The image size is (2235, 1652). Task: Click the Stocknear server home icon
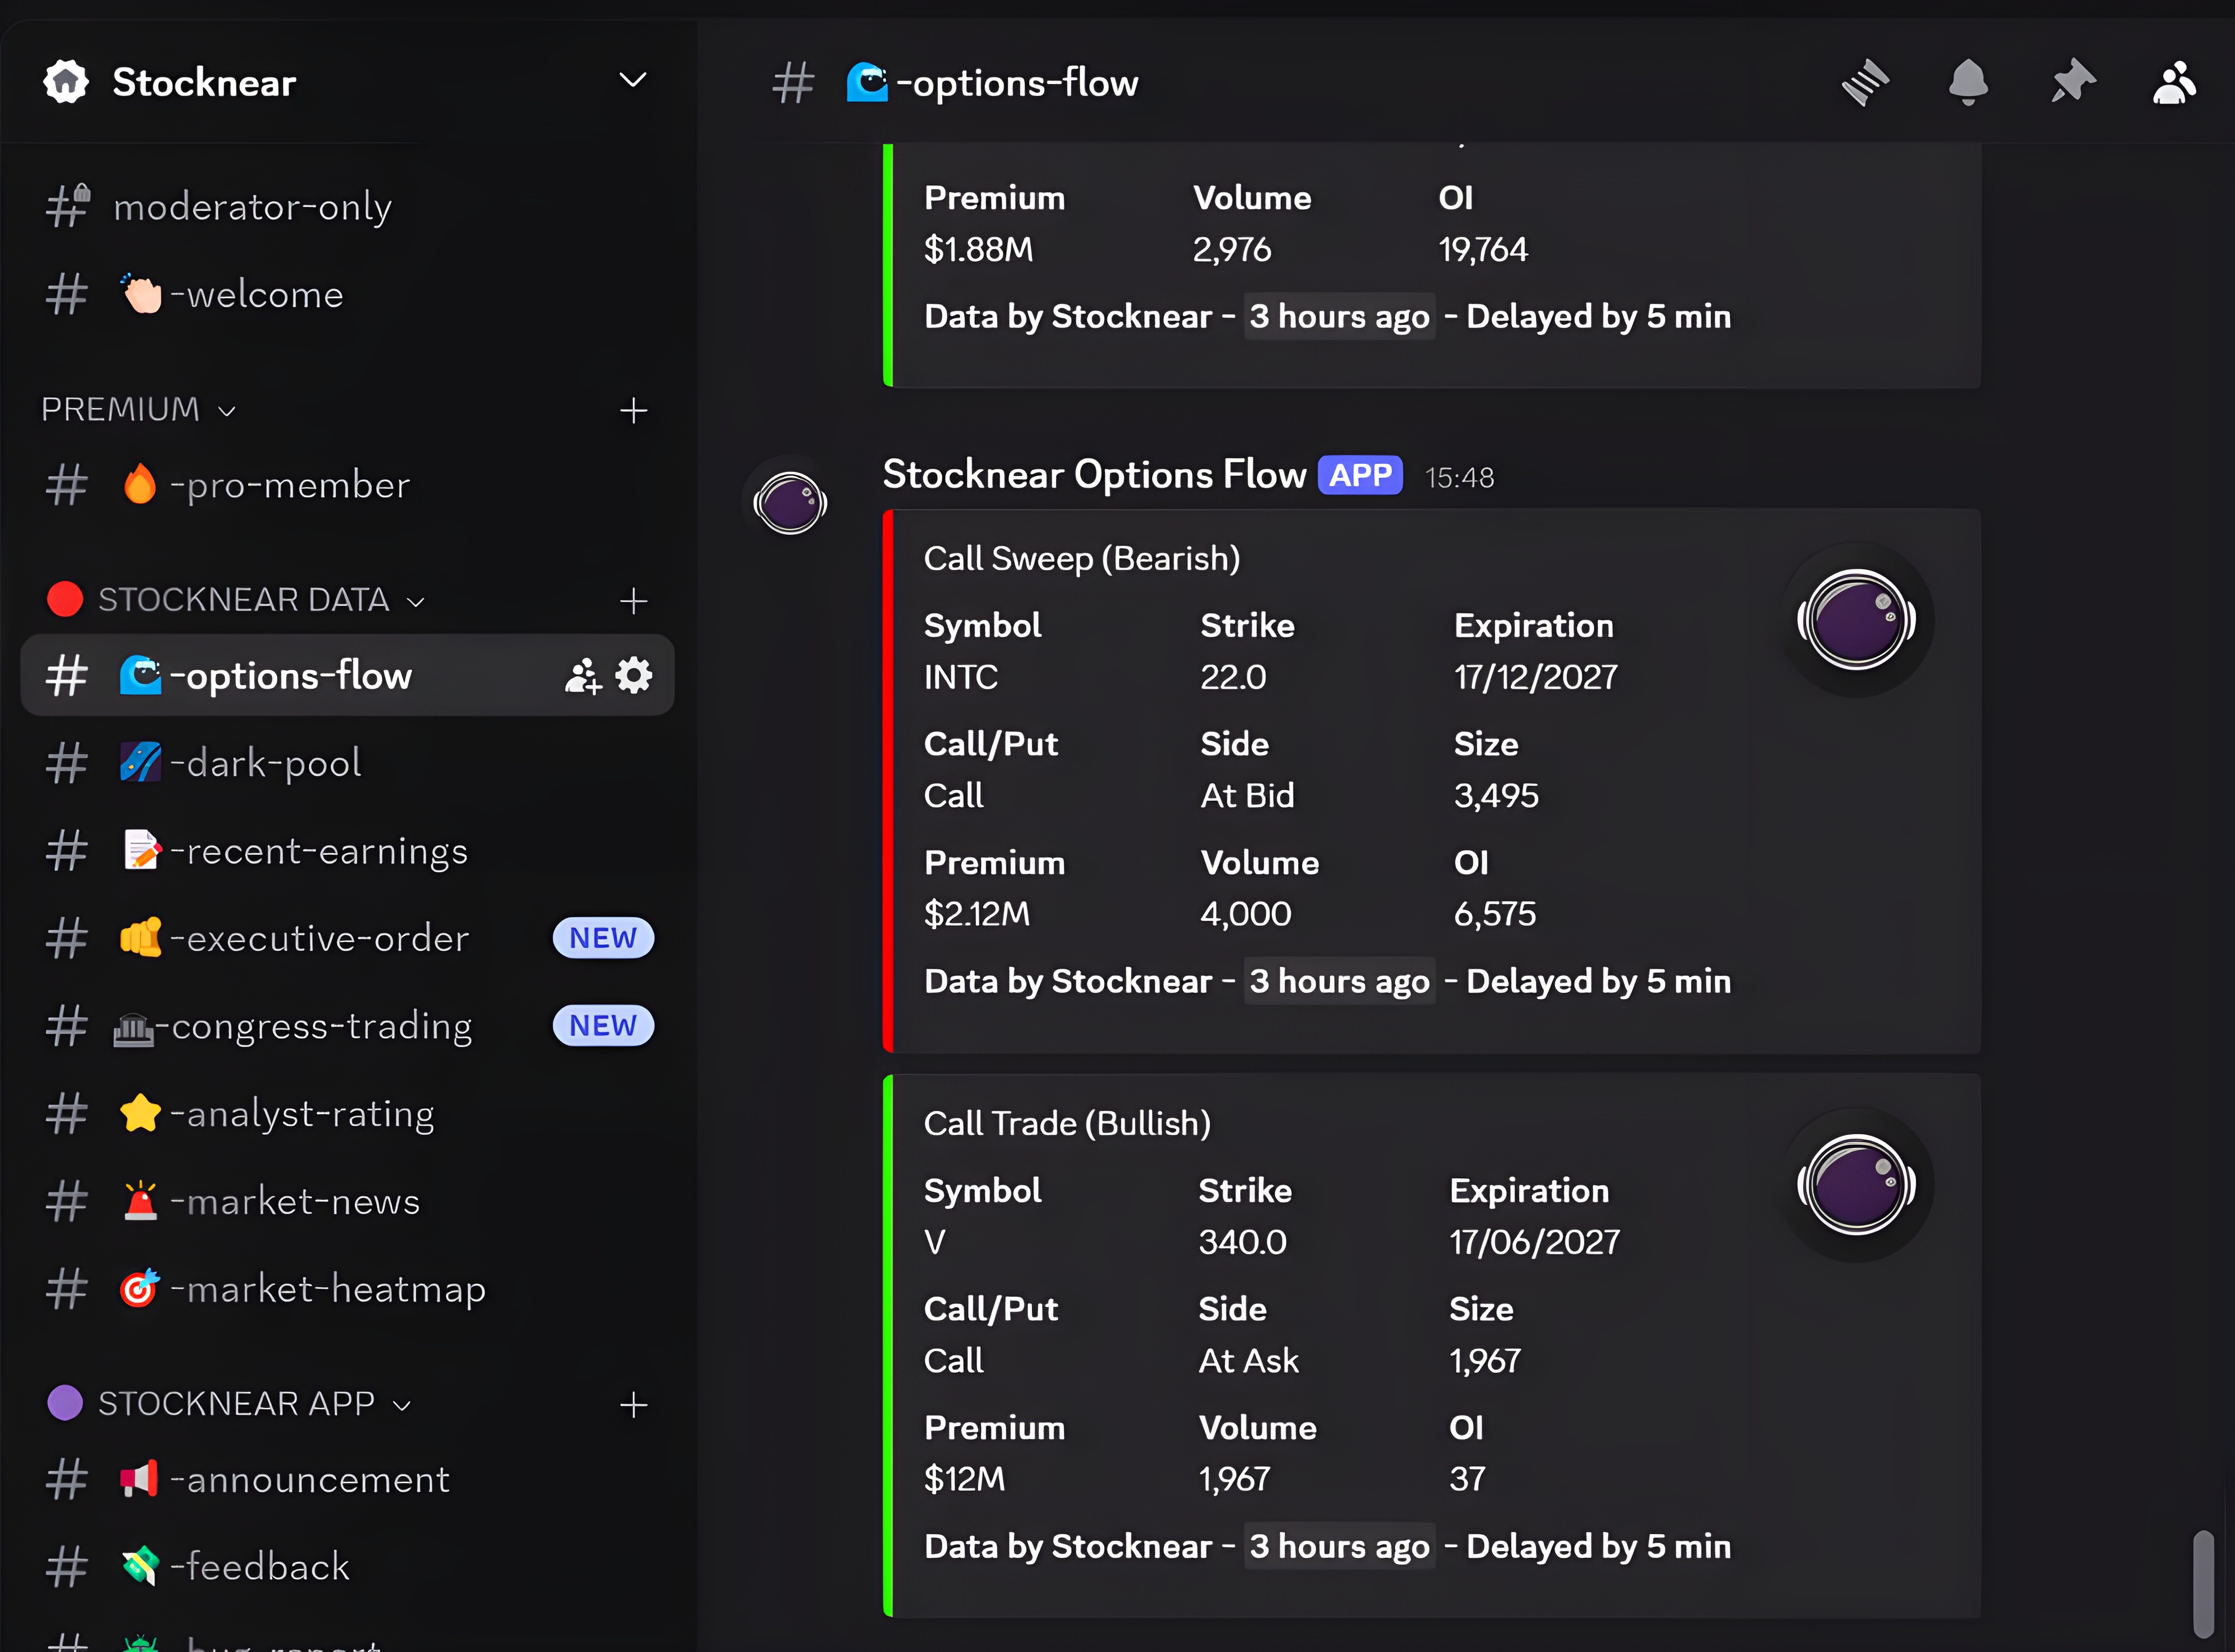tap(66, 82)
